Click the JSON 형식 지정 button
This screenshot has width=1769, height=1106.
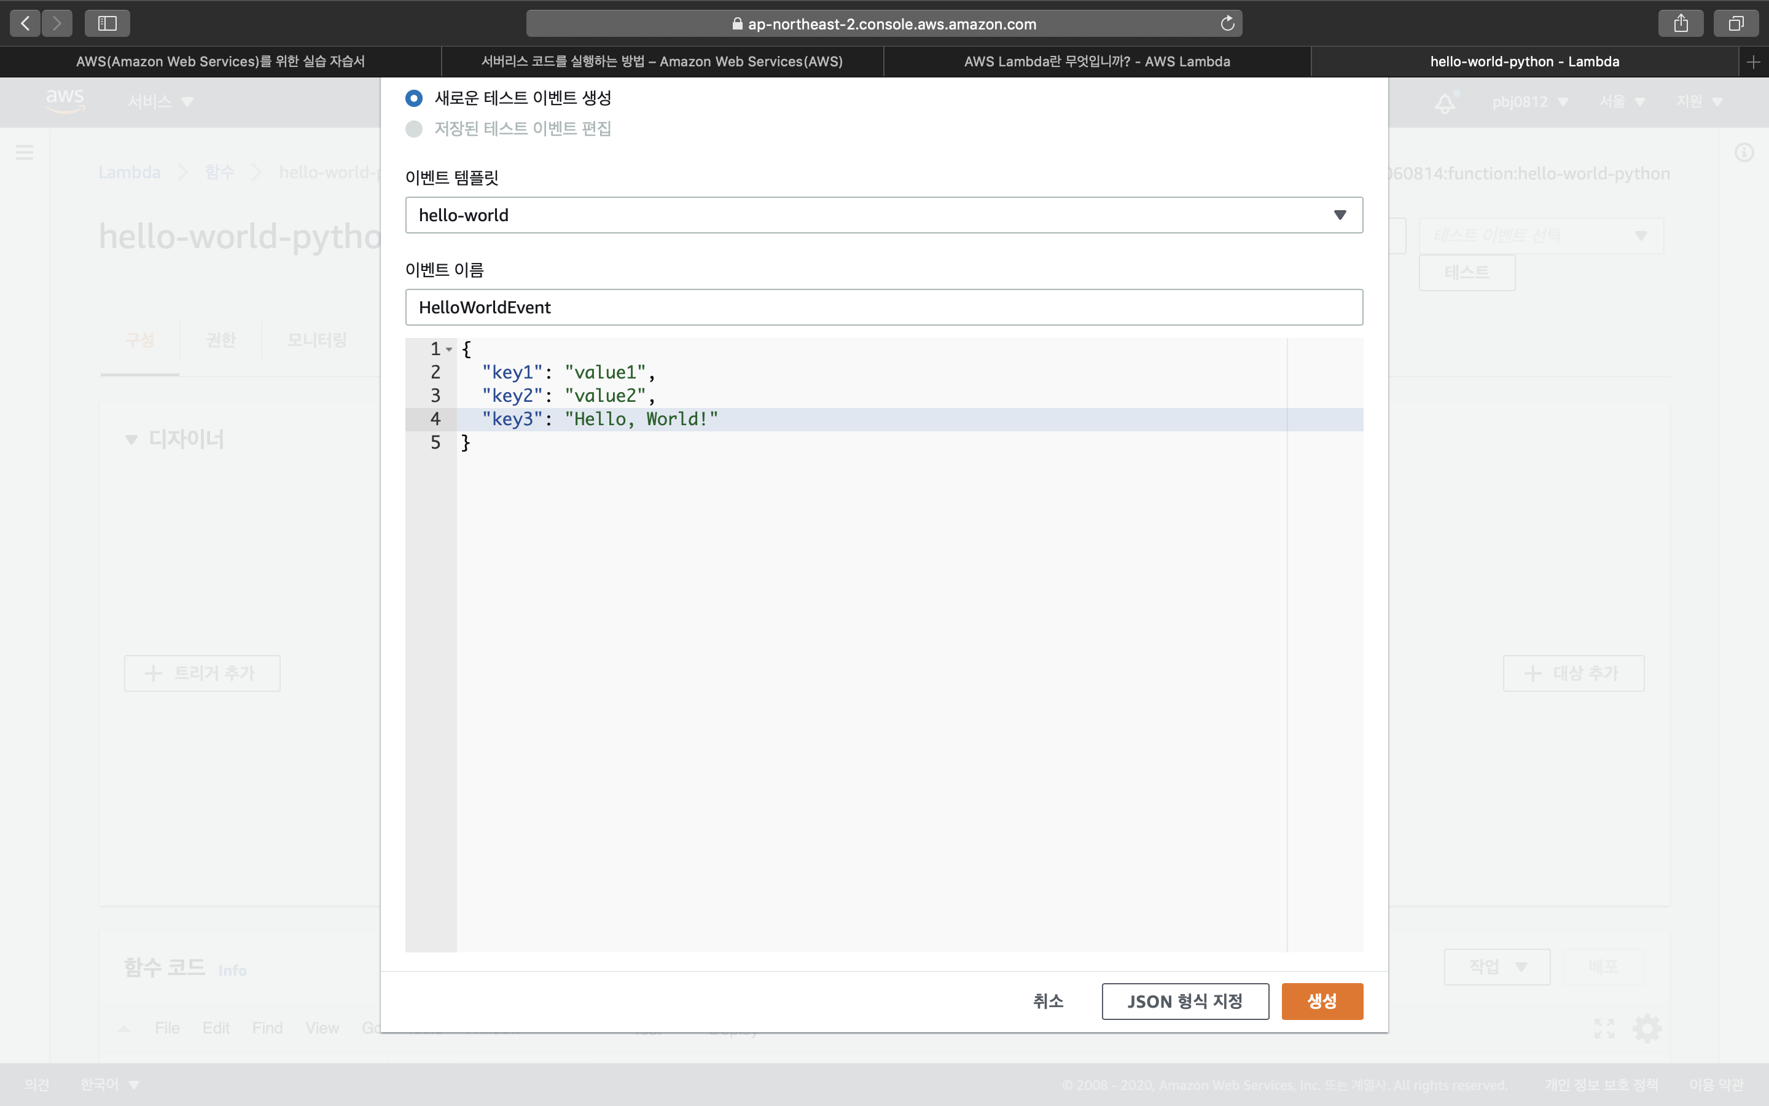pos(1184,1001)
